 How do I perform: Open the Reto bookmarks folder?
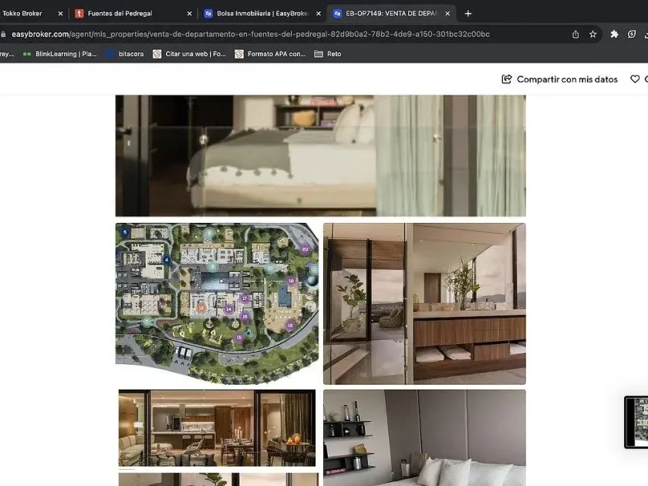[x=328, y=54]
